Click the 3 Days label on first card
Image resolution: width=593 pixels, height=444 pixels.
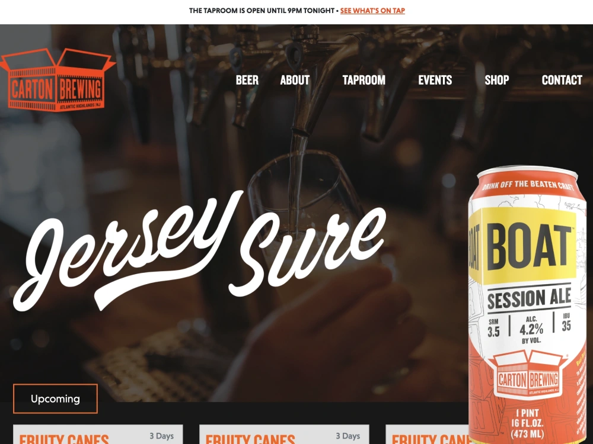click(161, 436)
